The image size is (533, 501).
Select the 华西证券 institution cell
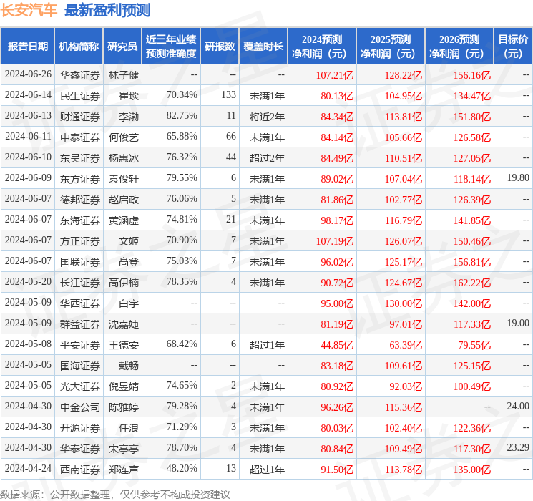point(80,303)
